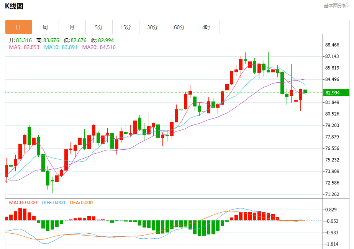
Task: Switch to the 4时 interval tab
Action: pyautogui.click(x=206, y=27)
